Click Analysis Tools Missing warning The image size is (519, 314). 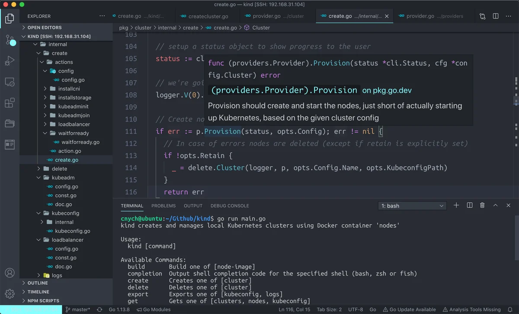[471, 309]
